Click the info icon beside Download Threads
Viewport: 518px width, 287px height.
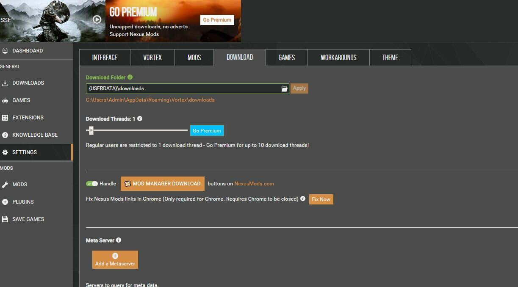[x=140, y=119]
